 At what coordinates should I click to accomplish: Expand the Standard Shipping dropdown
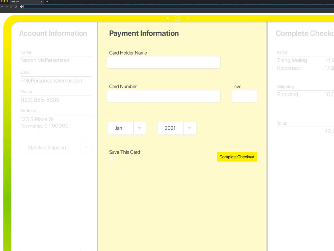tap(56, 148)
